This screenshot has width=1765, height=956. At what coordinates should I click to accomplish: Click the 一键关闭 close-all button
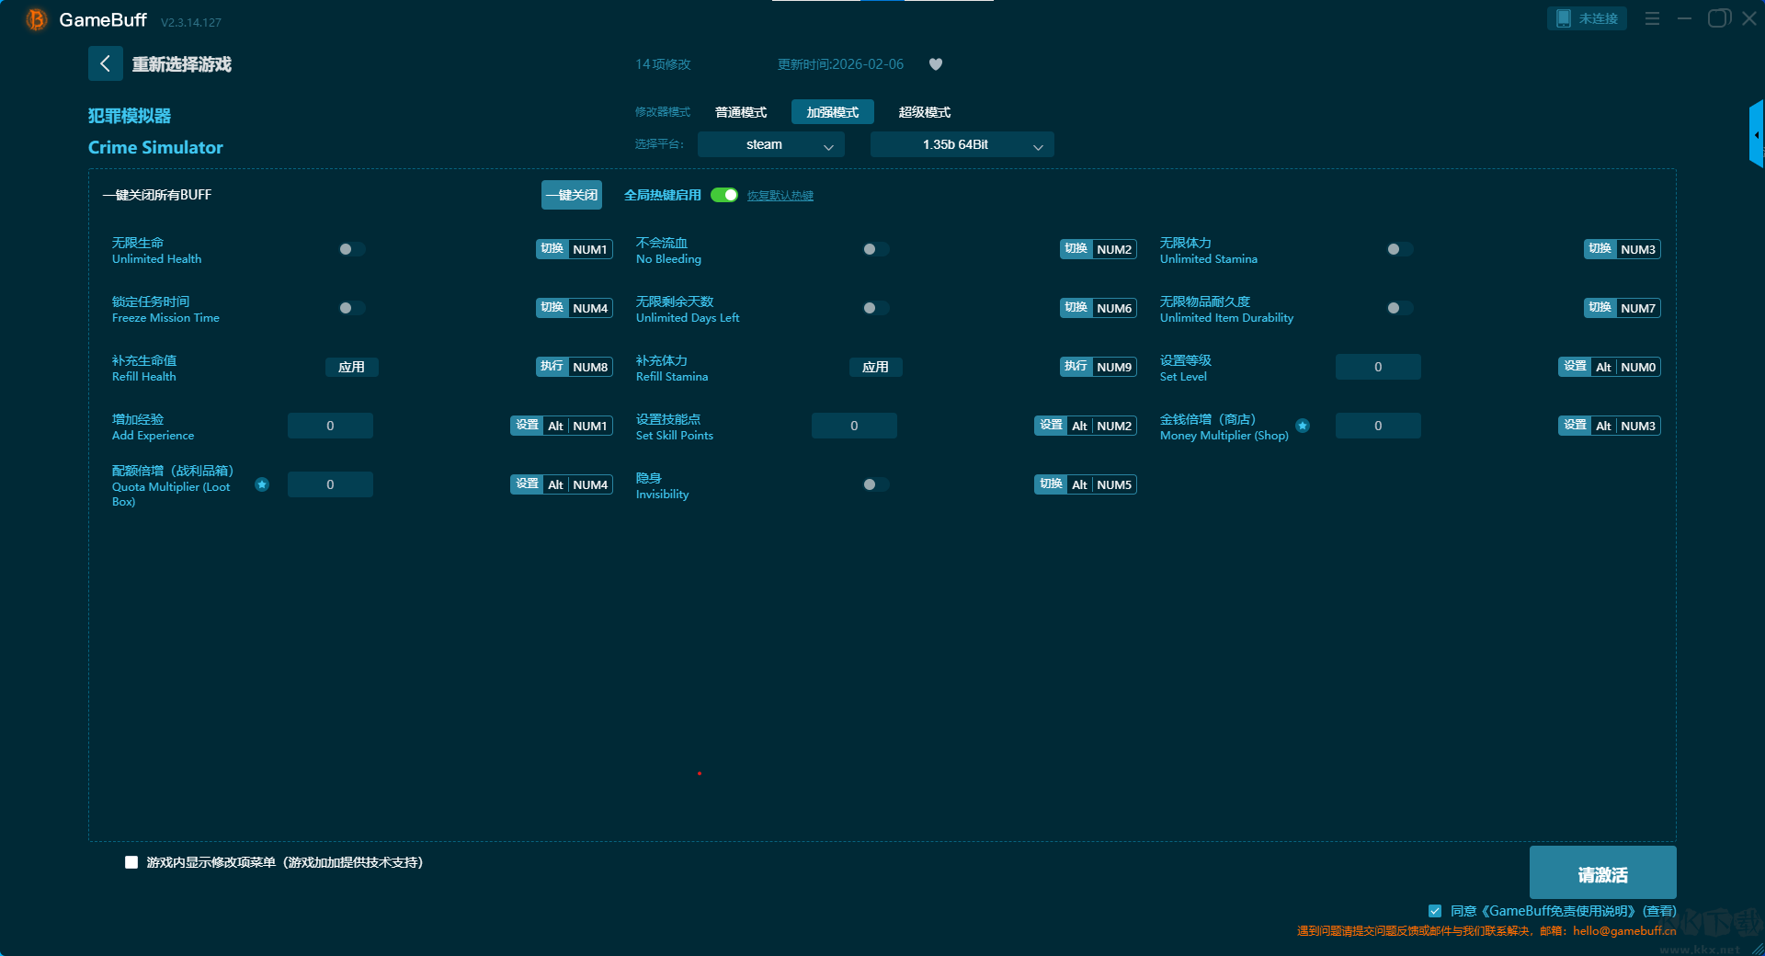pos(571,195)
